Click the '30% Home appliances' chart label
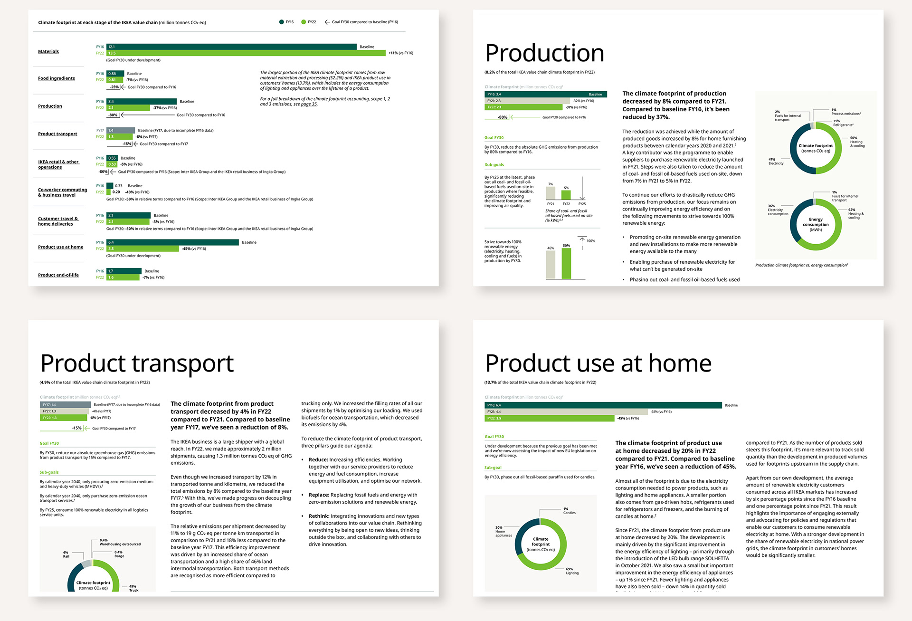The width and height of the screenshot is (912, 621). [x=503, y=532]
